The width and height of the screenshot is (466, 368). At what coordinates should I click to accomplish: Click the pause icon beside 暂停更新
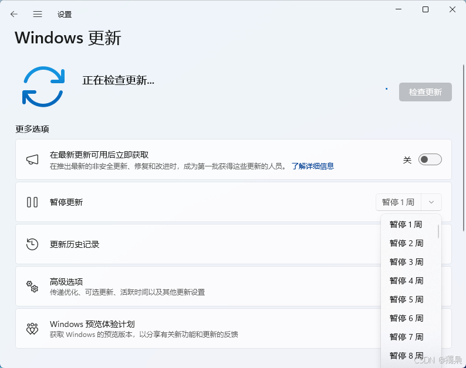[32, 202]
